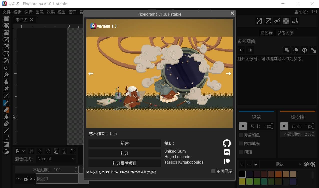Select the Curve tool
Screen dimensions: 319x188
click(6, 138)
